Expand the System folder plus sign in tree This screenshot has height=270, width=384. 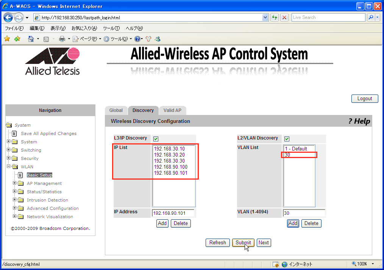[x=9, y=141]
